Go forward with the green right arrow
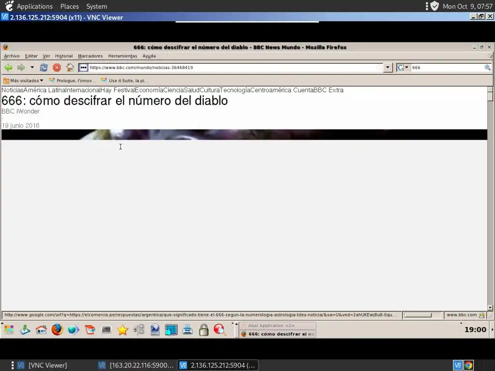Image resolution: width=495 pixels, height=371 pixels. point(21,68)
